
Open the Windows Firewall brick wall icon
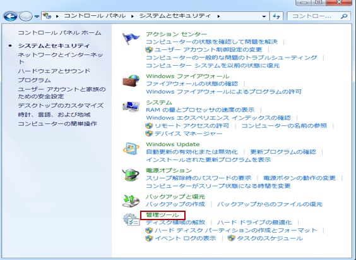pos(131,80)
